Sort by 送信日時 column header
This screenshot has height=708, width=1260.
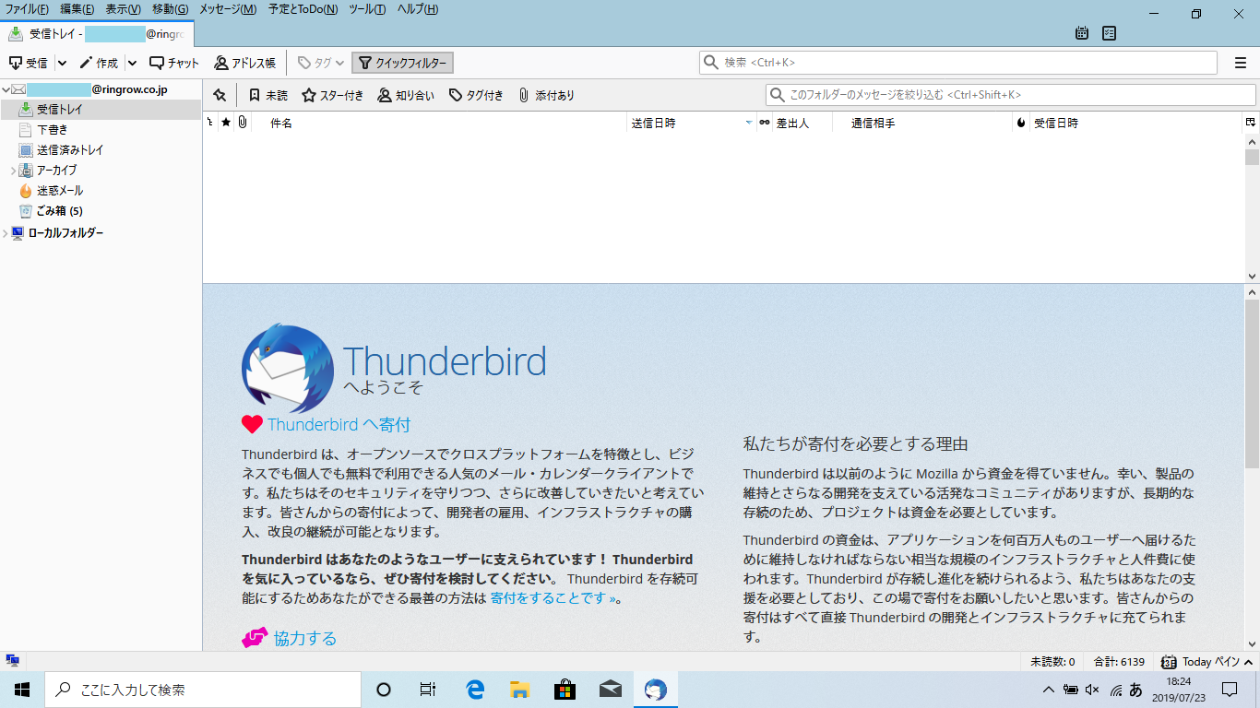coord(690,123)
